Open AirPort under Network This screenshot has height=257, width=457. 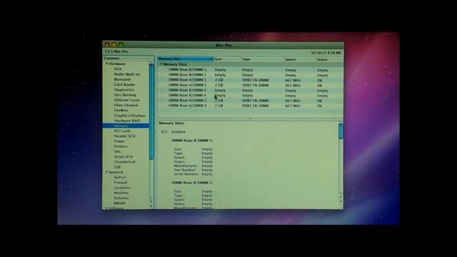pos(120,178)
